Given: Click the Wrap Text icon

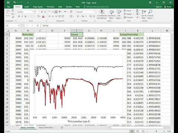Looking at the screenshot, I should 71,12.
